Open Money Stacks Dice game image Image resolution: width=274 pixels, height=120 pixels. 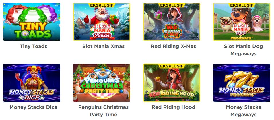[32, 83]
